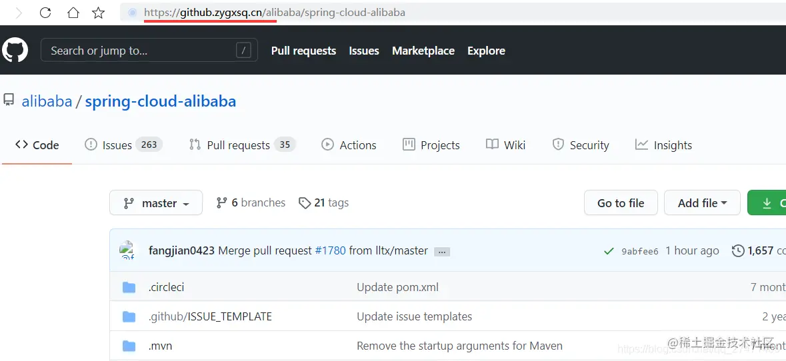Open the Insights tab

click(x=664, y=145)
